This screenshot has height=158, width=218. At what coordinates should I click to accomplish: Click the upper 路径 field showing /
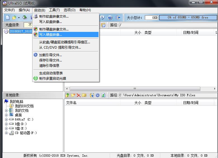pyautogui.click(x=168, y=25)
